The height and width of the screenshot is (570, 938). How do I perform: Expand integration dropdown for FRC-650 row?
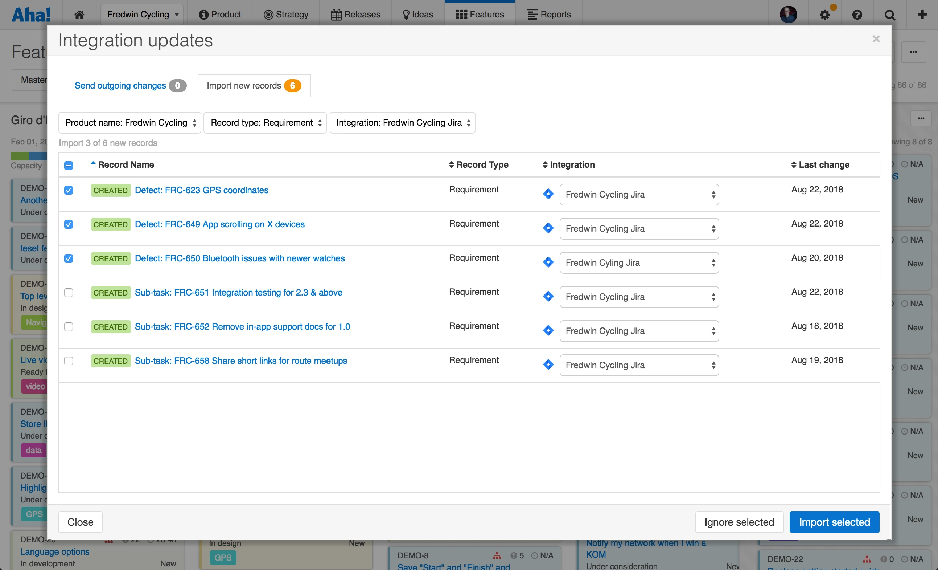point(639,262)
